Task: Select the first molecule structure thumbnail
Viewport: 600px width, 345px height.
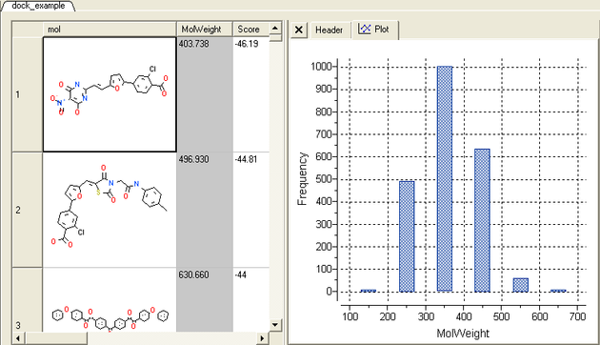Action: pos(110,94)
